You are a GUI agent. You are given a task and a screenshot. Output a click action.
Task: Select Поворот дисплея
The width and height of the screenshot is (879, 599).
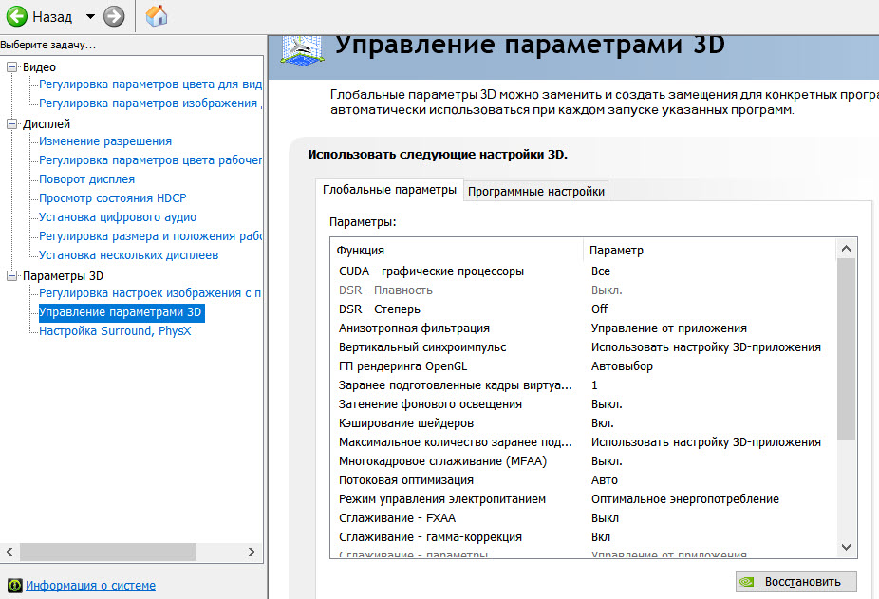tap(87, 179)
